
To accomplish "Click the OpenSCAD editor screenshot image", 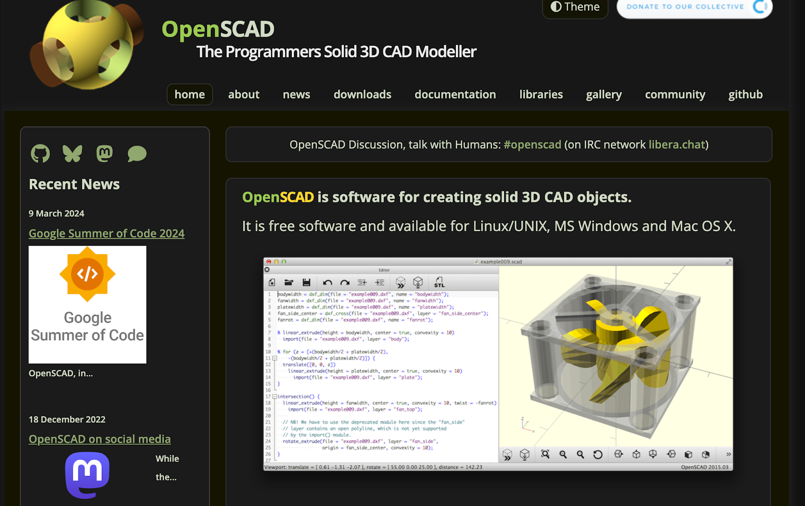I will click(x=498, y=364).
